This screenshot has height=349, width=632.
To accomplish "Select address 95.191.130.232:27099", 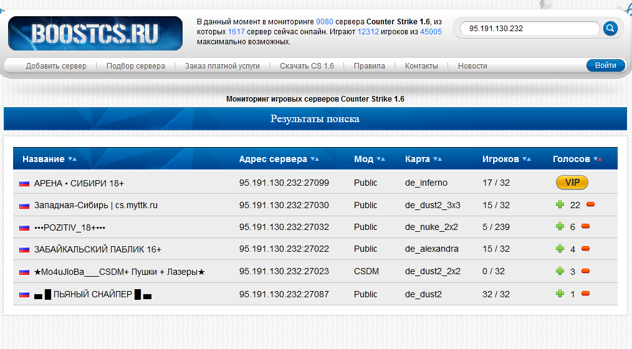I will 284,183.
